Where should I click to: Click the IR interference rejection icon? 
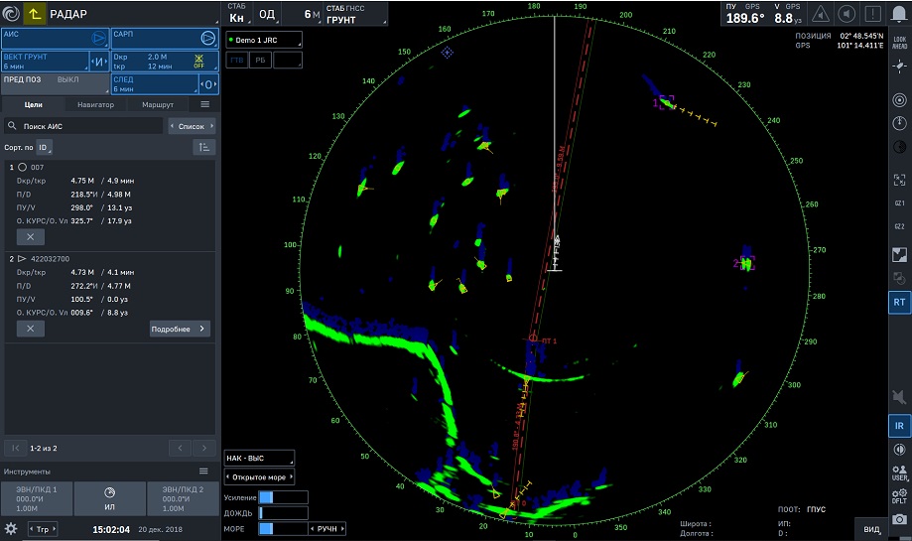tap(899, 425)
